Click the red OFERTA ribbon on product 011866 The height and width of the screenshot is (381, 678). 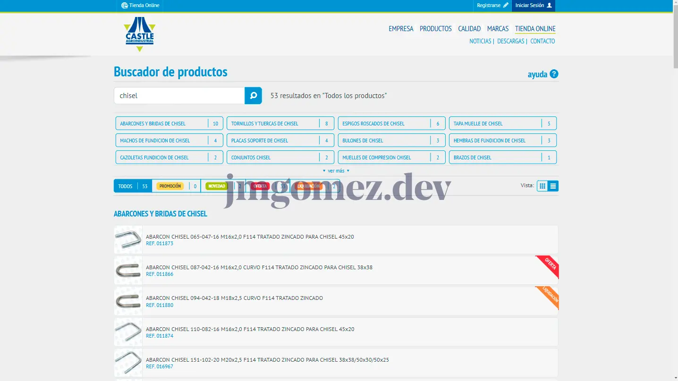point(550,265)
